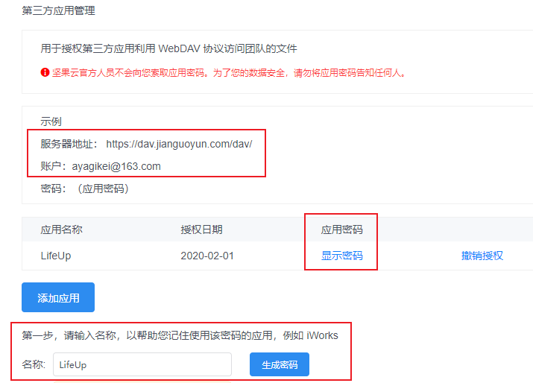
Task: Click the red warning exclamation icon
Action: coord(45,73)
